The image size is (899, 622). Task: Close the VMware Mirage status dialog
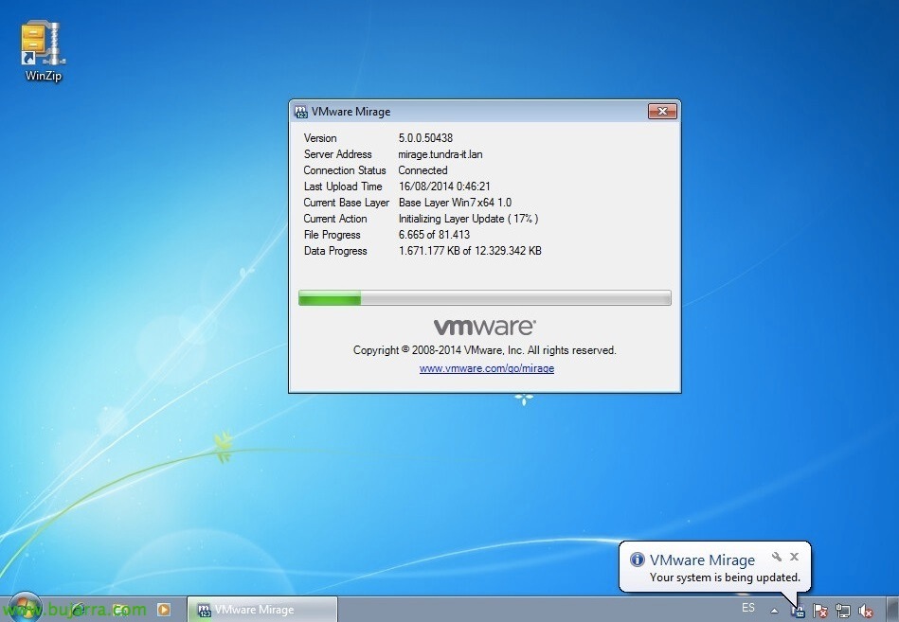tap(662, 111)
